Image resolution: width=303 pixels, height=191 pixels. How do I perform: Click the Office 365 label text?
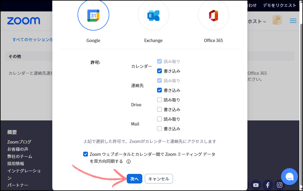pyautogui.click(x=213, y=41)
